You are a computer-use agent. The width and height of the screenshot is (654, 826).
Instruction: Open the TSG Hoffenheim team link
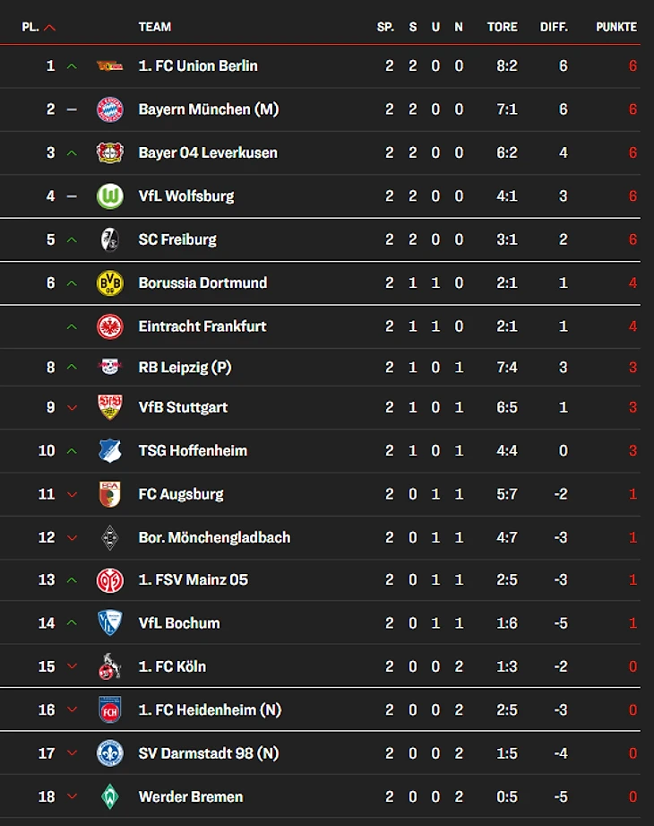click(x=193, y=450)
